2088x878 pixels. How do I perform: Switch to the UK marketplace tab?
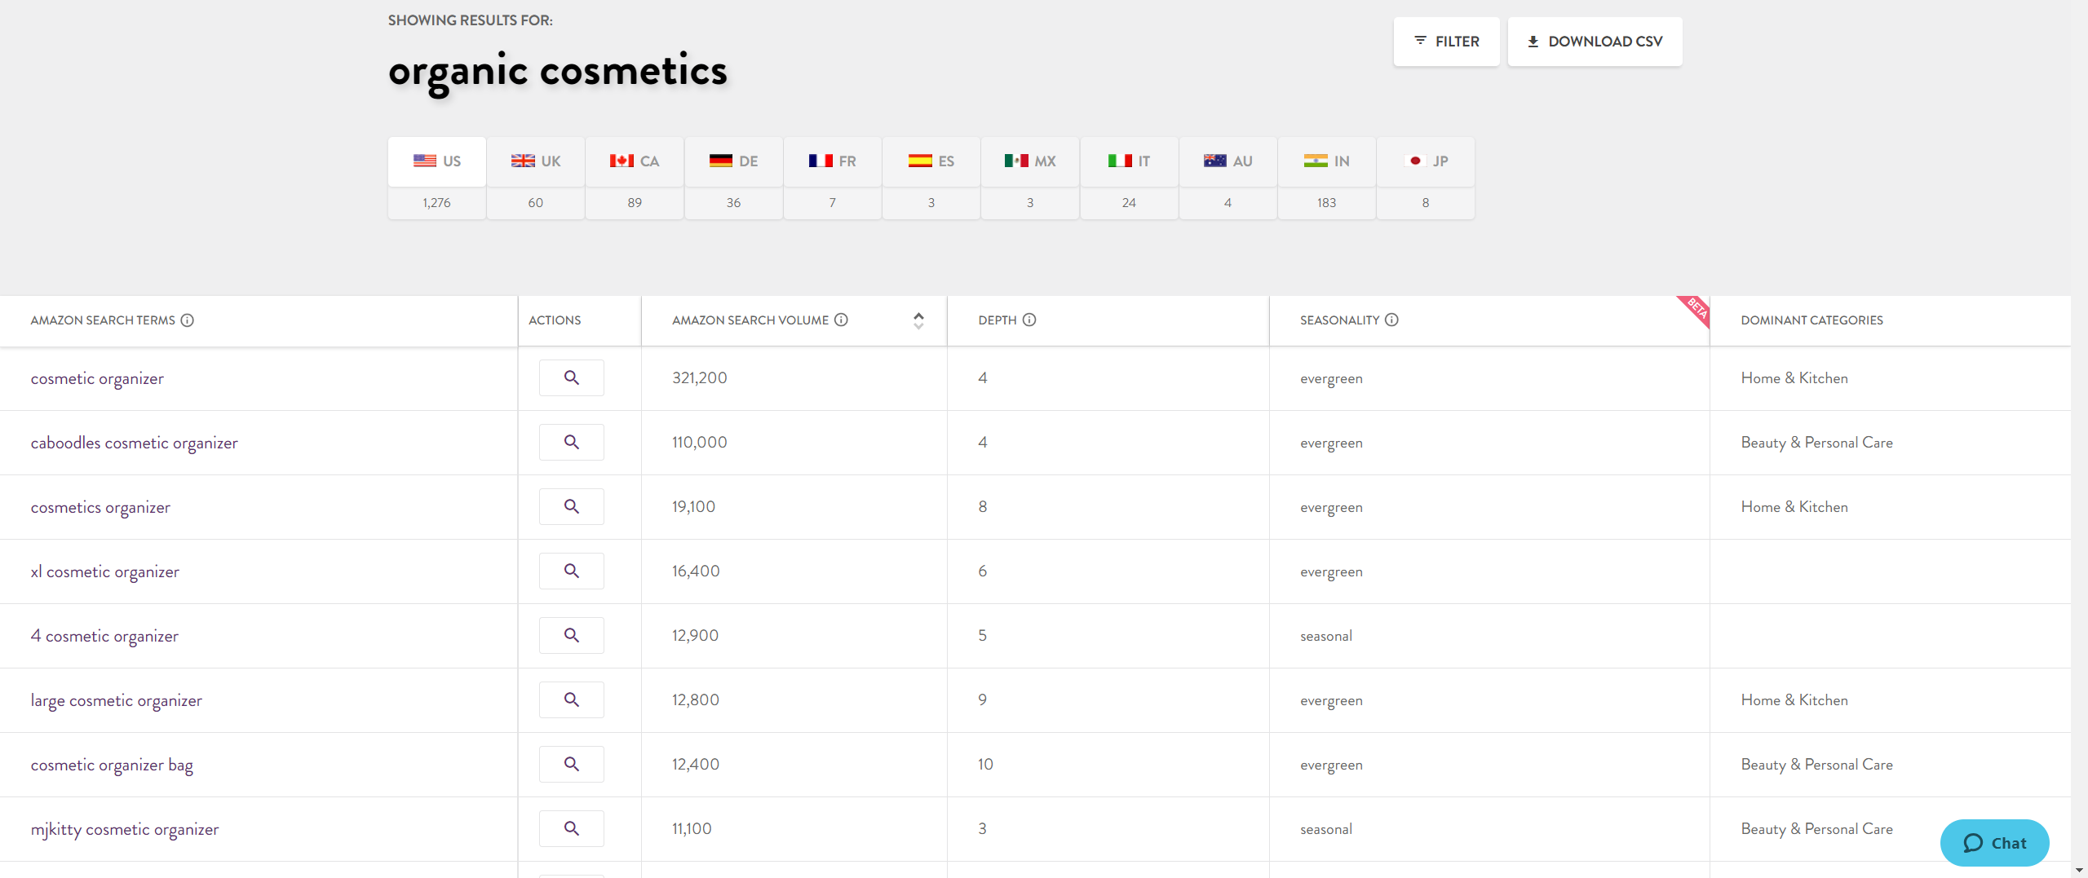pos(535,161)
